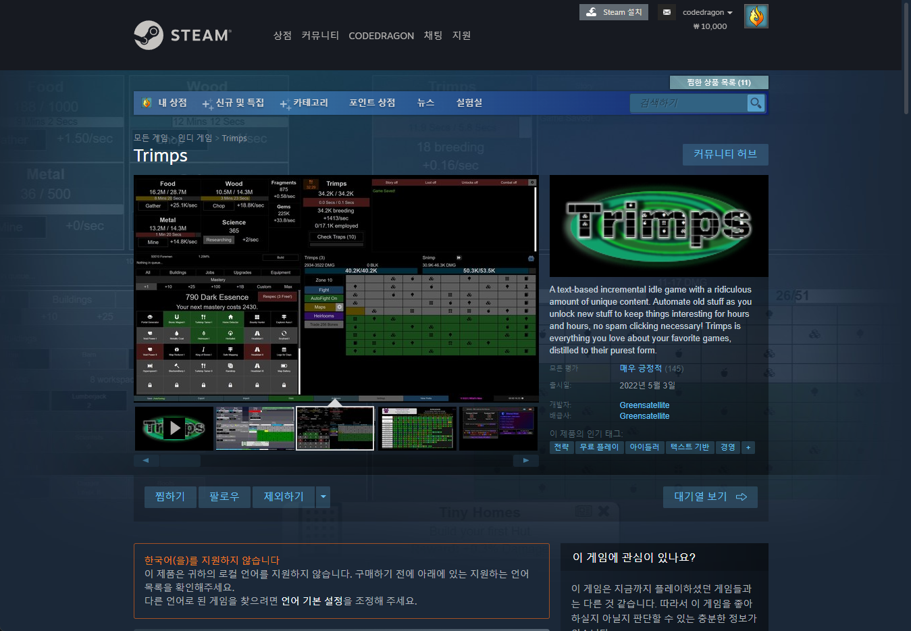Click the ₩ 10,000 wallet balance
Image resolution: width=911 pixels, height=631 pixels.
[x=710, y=26]
